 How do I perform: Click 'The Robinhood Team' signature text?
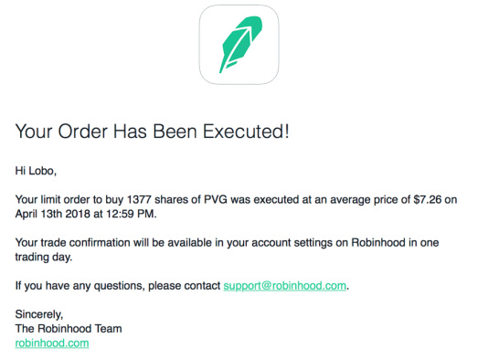[69, 329]
